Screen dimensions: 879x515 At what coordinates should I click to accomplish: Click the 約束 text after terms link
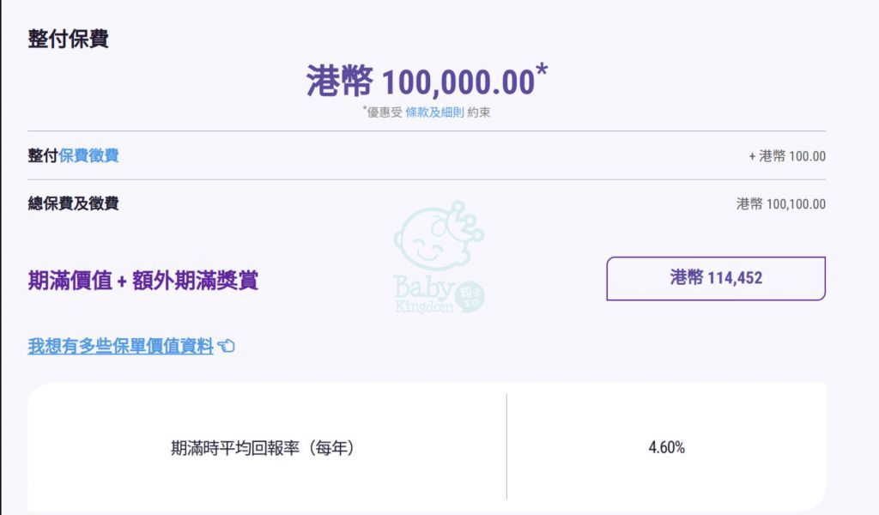[478, 112]
